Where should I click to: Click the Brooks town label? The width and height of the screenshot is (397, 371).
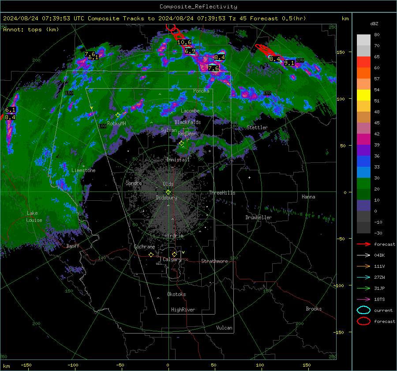pos(314,309)
